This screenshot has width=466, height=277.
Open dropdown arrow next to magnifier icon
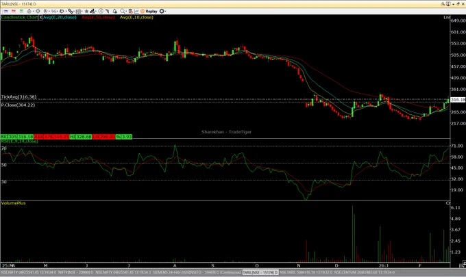tap(126, 11)
